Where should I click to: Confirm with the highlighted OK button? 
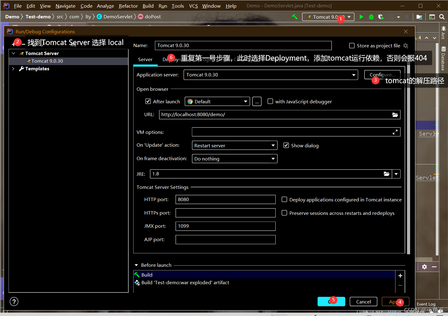[331, 302]
